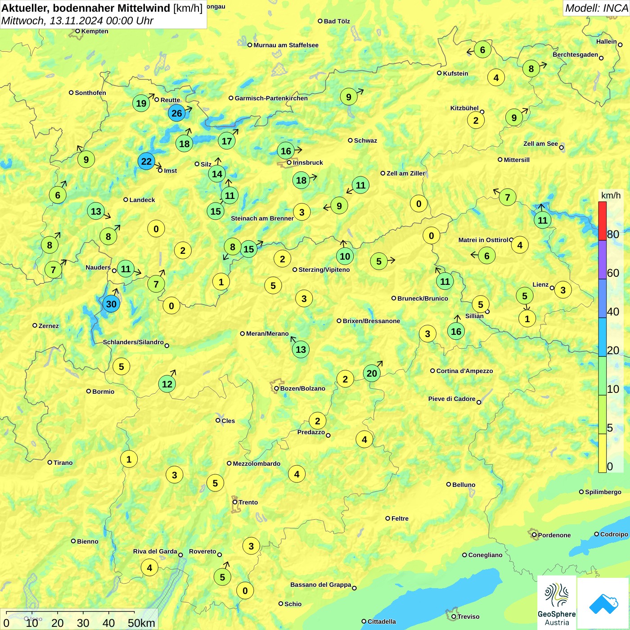Click the GeoSphere Austria logo
The height and width of the screenshot is (630, 630).
pyautogui.click(x=557, y=603)
